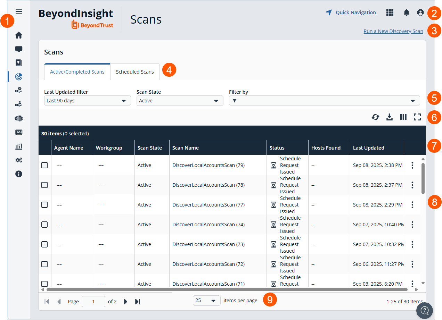Go to Home in the sidebar
The width and height of the screenshot is (442, 320).
pyautogui.click(x=19, y=35)
